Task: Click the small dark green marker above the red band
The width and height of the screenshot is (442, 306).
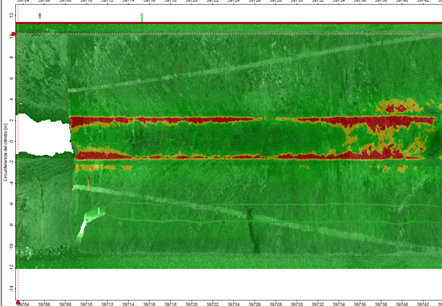Action: point(40,15)
